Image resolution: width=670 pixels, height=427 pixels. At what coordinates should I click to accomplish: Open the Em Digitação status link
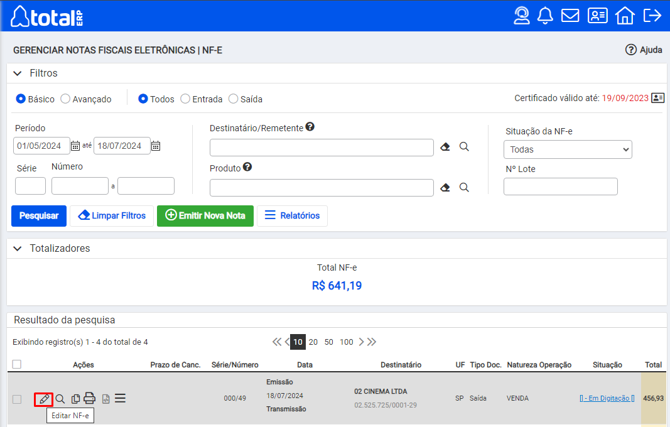click(607, 398)
